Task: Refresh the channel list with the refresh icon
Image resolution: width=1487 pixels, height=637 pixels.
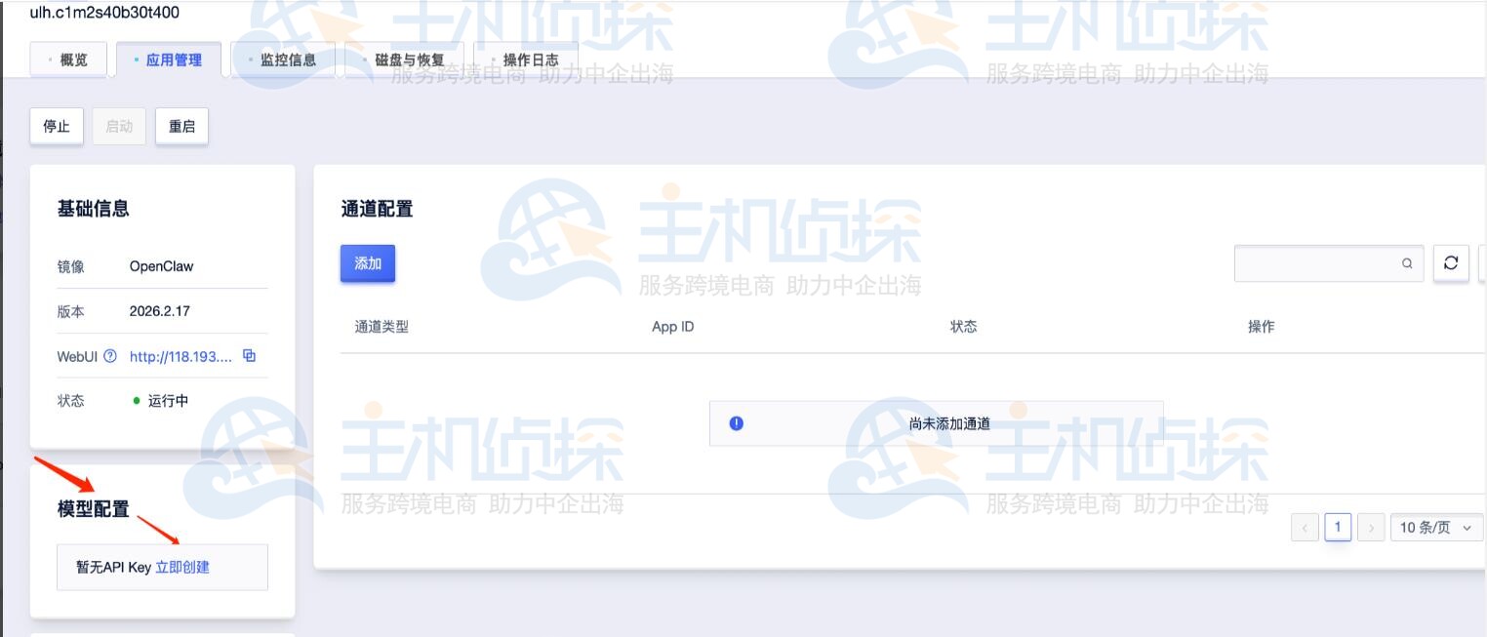Action: (1453, 263)
